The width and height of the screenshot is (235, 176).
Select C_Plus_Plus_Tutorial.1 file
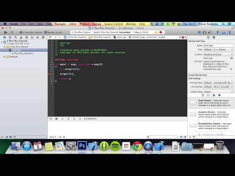22,53
